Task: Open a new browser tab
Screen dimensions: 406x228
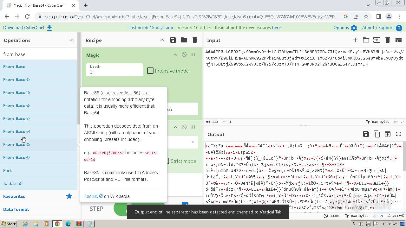Action: [86, 5]
